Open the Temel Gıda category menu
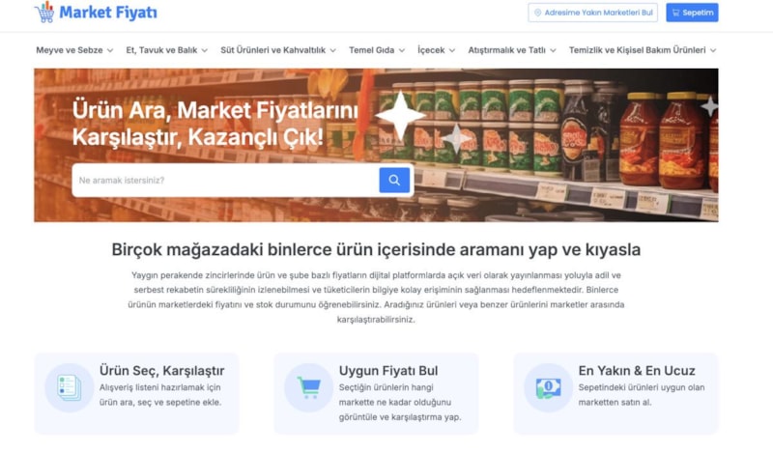This screenshot has width=773, height=453. [377, 50]
